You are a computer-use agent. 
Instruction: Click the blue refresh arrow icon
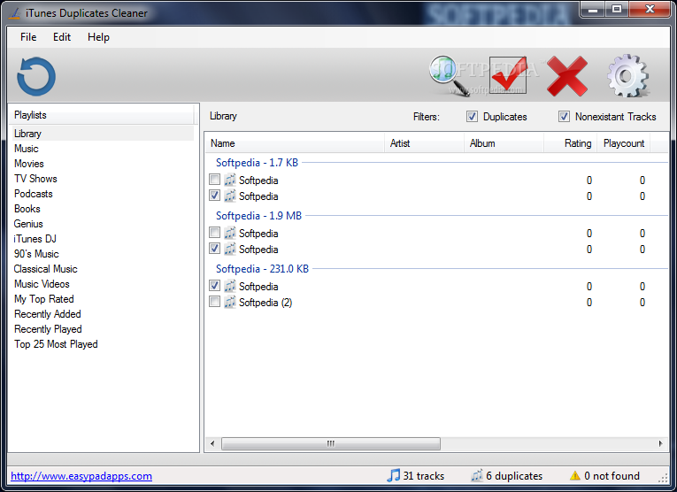click(x=36, y=76)
